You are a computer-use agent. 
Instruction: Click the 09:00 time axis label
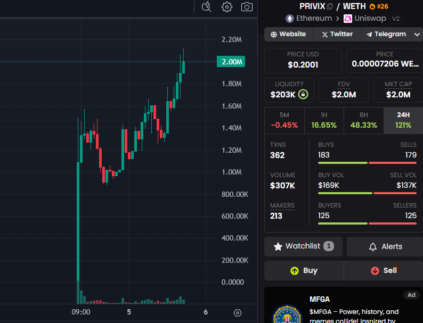click(81, 312)
